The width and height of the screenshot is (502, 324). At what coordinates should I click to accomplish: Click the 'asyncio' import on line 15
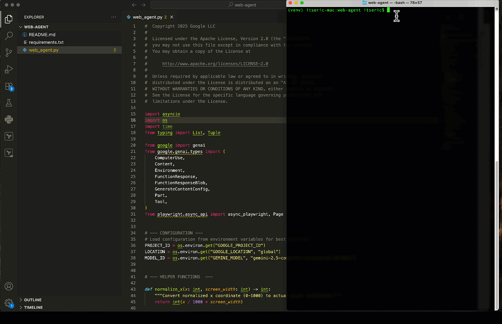[171, 114]
